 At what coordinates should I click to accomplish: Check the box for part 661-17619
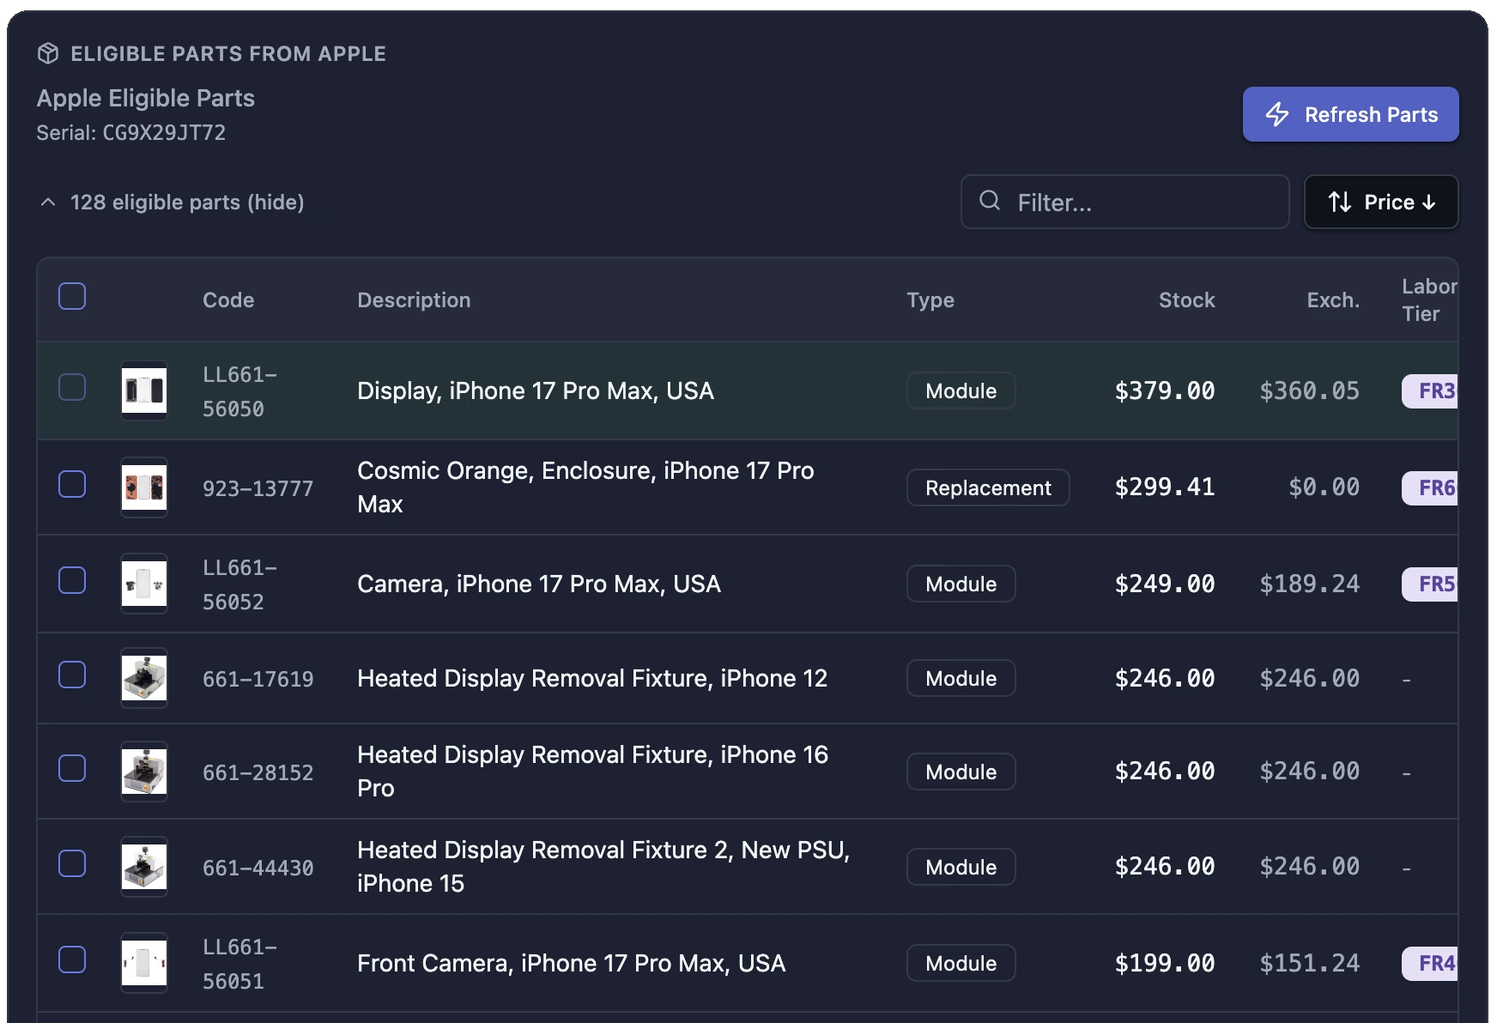tap(72, 675)
